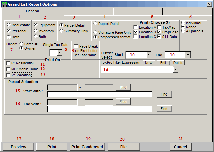Expand the District Select Start dropdown
The width and height of the screenshot is (214, 152).
148,55
